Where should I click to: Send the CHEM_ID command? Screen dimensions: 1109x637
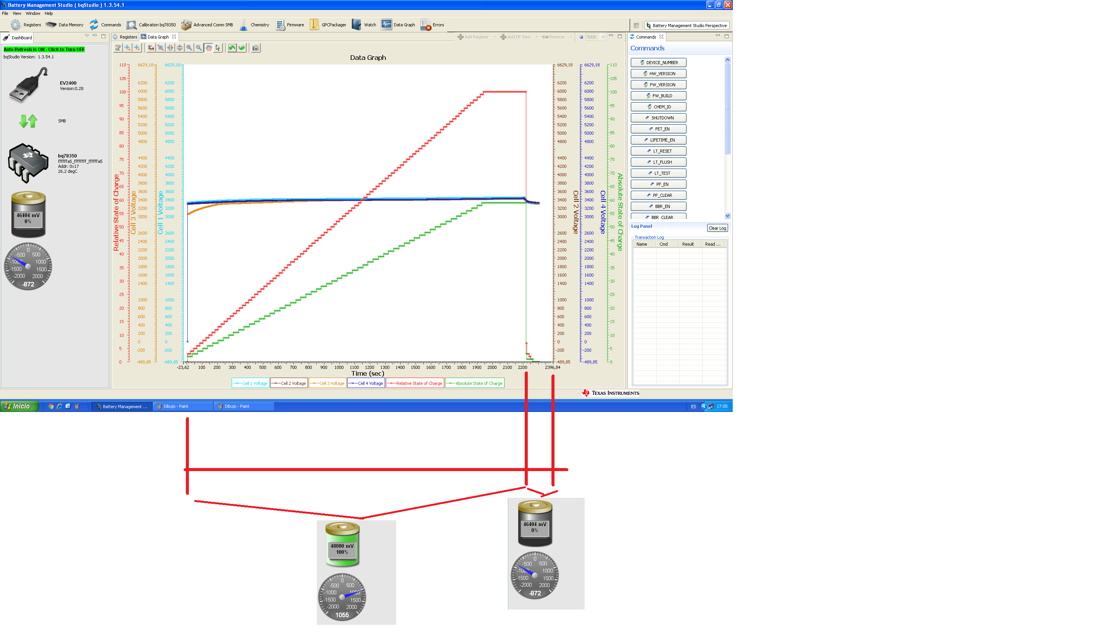click(658, 107)
